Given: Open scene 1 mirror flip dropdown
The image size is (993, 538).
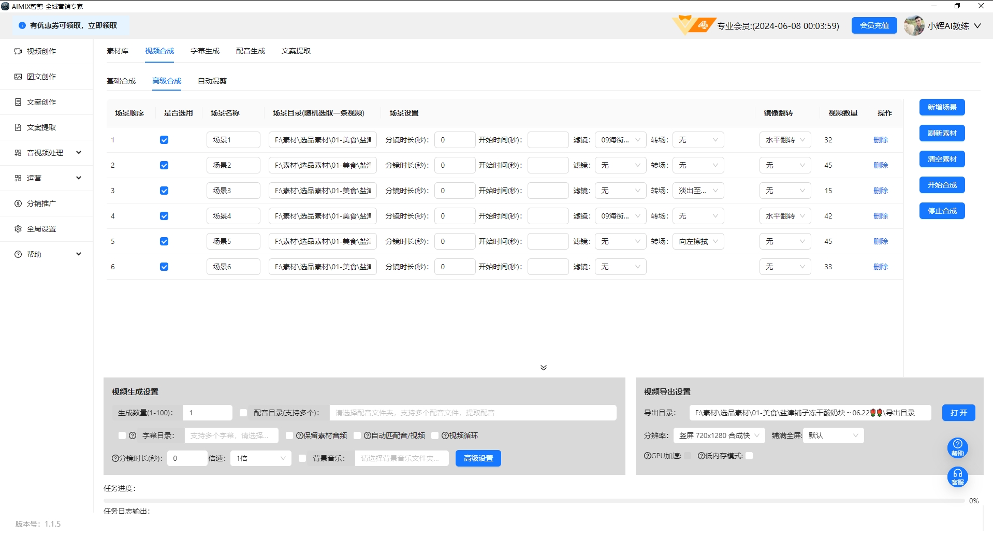Looking at the screenshot, I should click(x=785, y=140).
